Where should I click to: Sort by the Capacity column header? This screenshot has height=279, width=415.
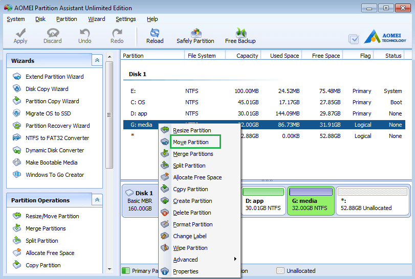(243, 56)
